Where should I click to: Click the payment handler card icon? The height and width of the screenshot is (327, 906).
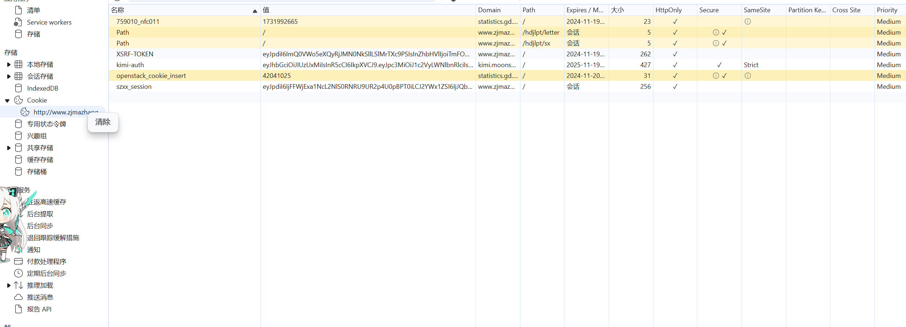point(18,262)
